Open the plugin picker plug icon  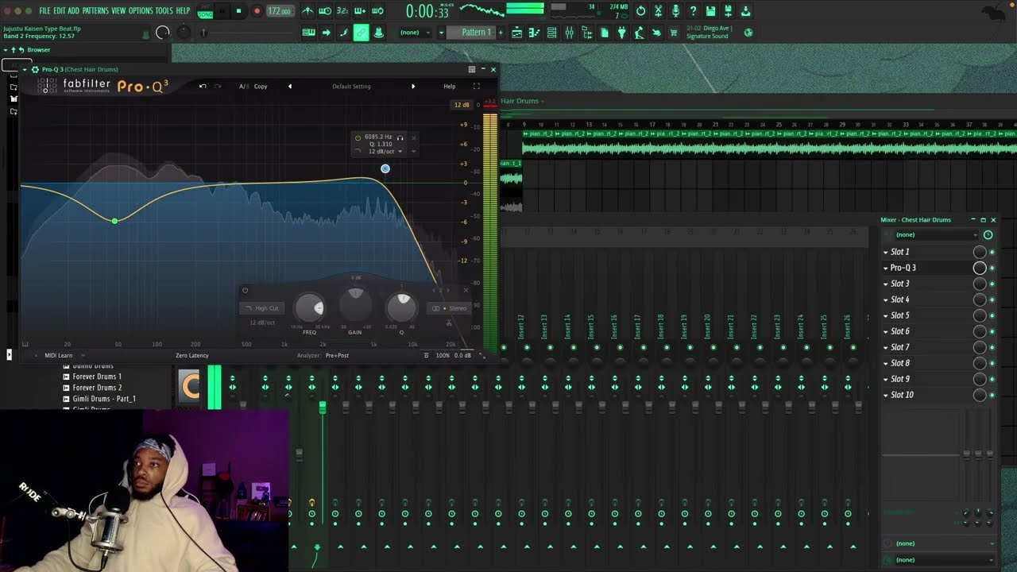tap(622, 33)
